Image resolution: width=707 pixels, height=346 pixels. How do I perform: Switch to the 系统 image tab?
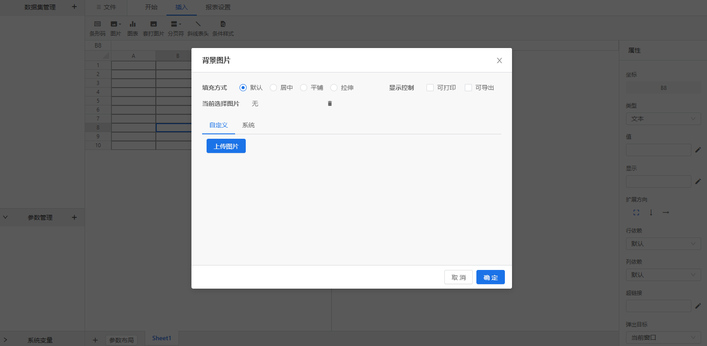click(x=248, y=125)
